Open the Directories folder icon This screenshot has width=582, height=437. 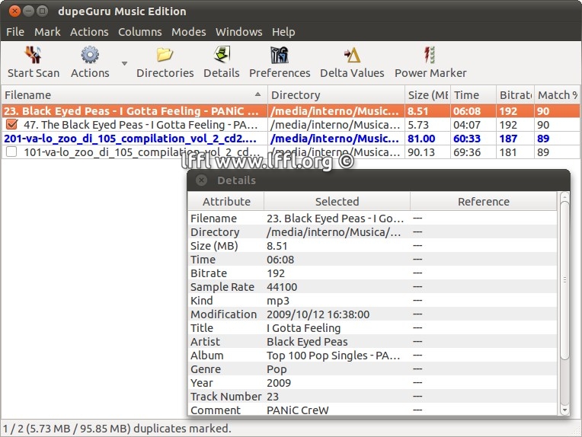(x=165, y=56)
